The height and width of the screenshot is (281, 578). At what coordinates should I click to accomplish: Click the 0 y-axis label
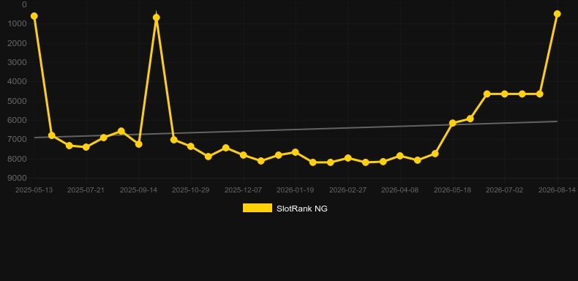(x=24, y=4)
